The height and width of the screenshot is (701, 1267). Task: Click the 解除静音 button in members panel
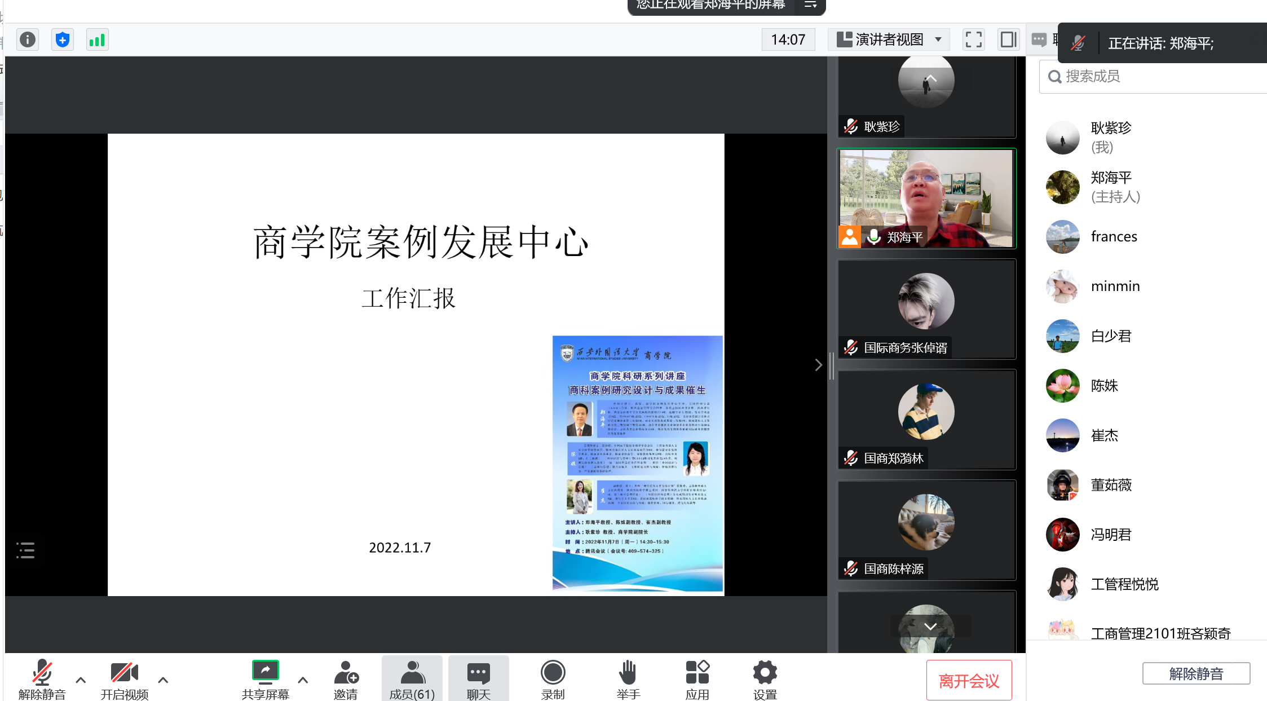point(1196,673)
